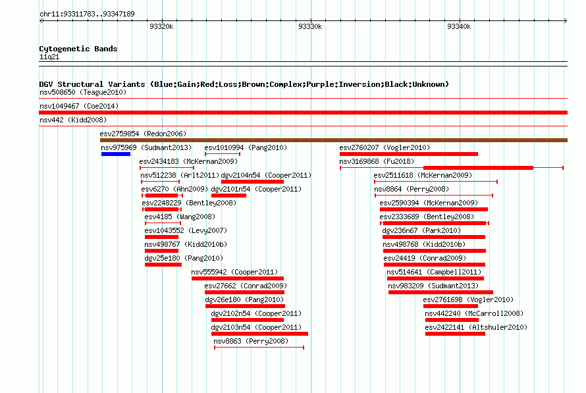The width and height of the screenshot is (586, 393).
Task: Click nsv8864 (Perry2008) label
Action: click(x=412, y=189)
